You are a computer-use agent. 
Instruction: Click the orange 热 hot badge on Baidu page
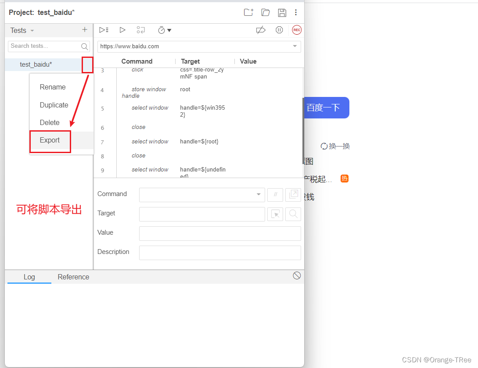pos(345,179)
